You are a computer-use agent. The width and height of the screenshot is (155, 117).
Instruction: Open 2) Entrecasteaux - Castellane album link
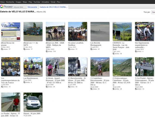[x=121, y=82]
